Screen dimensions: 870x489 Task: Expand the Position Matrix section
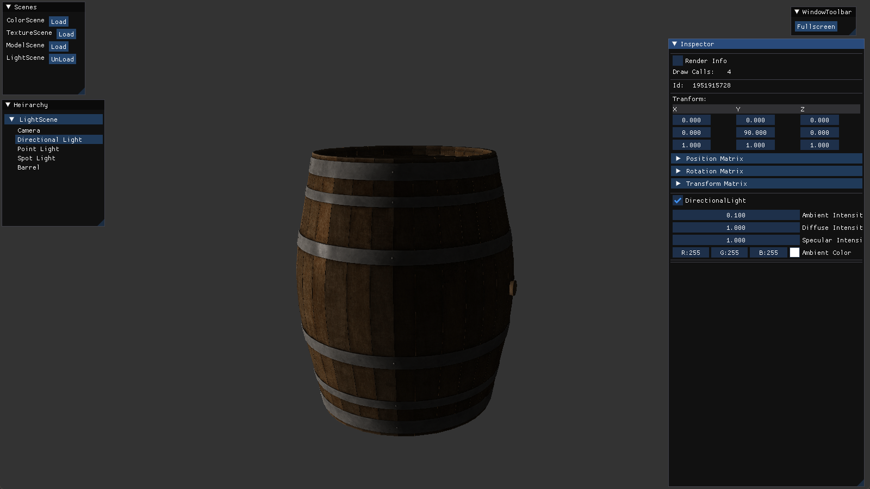(x=767, y=159)
